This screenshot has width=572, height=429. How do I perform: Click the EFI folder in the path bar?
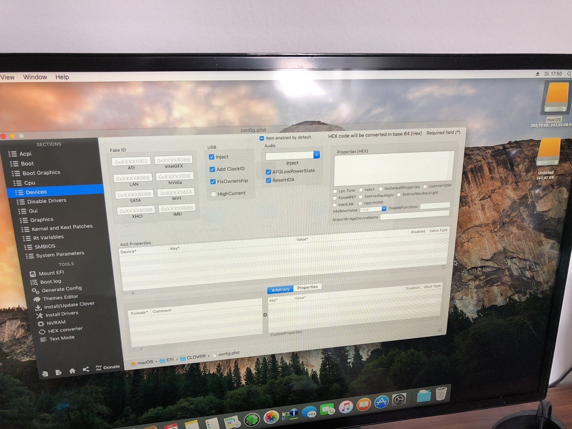[167, 360]
